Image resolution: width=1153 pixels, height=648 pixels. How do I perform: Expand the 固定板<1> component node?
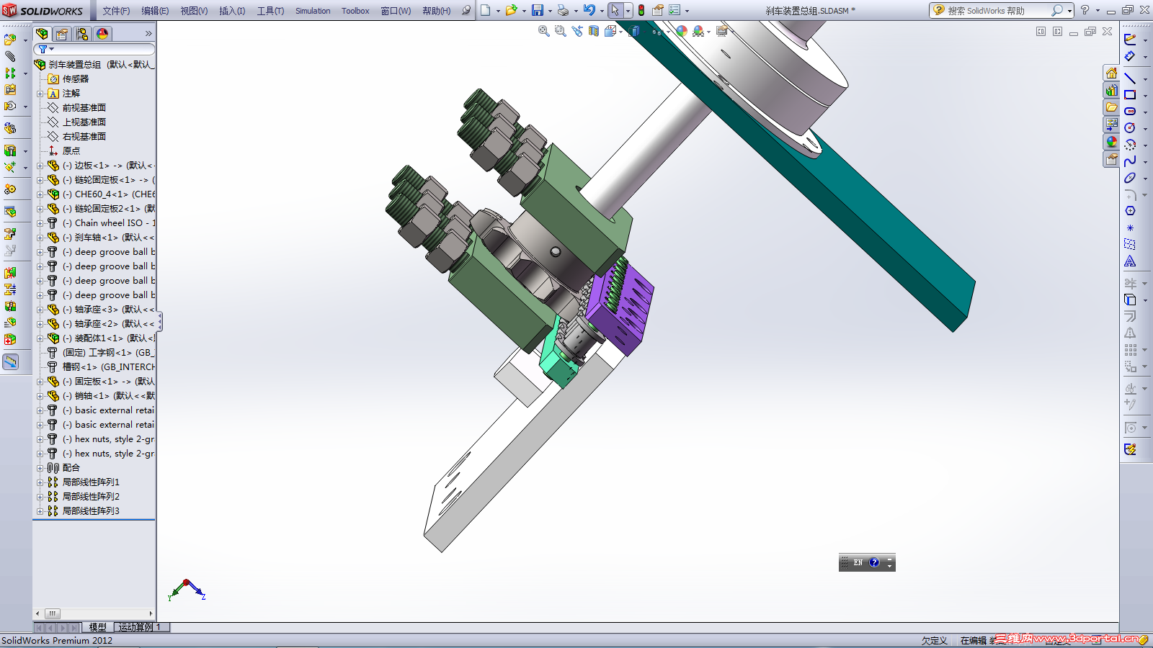[x=40, y=382]
